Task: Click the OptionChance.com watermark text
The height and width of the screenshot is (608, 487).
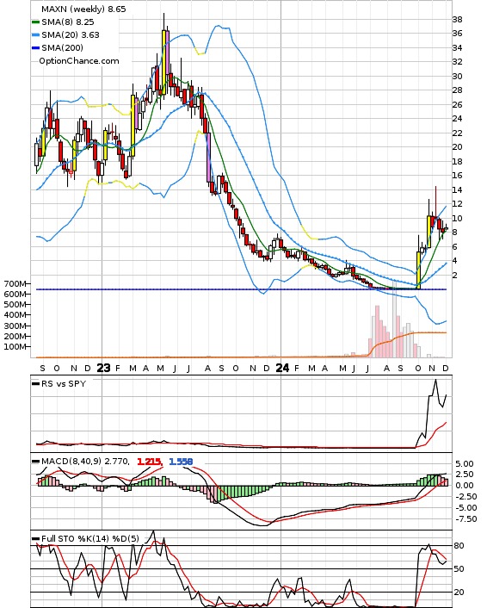Action: [x=78, y=61]
